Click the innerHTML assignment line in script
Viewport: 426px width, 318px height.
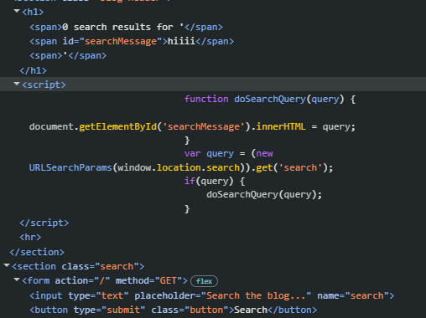tap(192, 126)
